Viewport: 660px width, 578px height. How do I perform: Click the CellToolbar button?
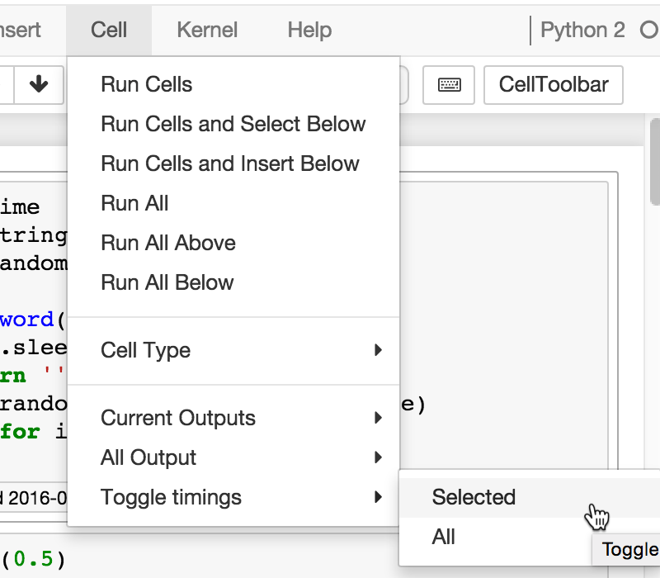click(553, 85)
